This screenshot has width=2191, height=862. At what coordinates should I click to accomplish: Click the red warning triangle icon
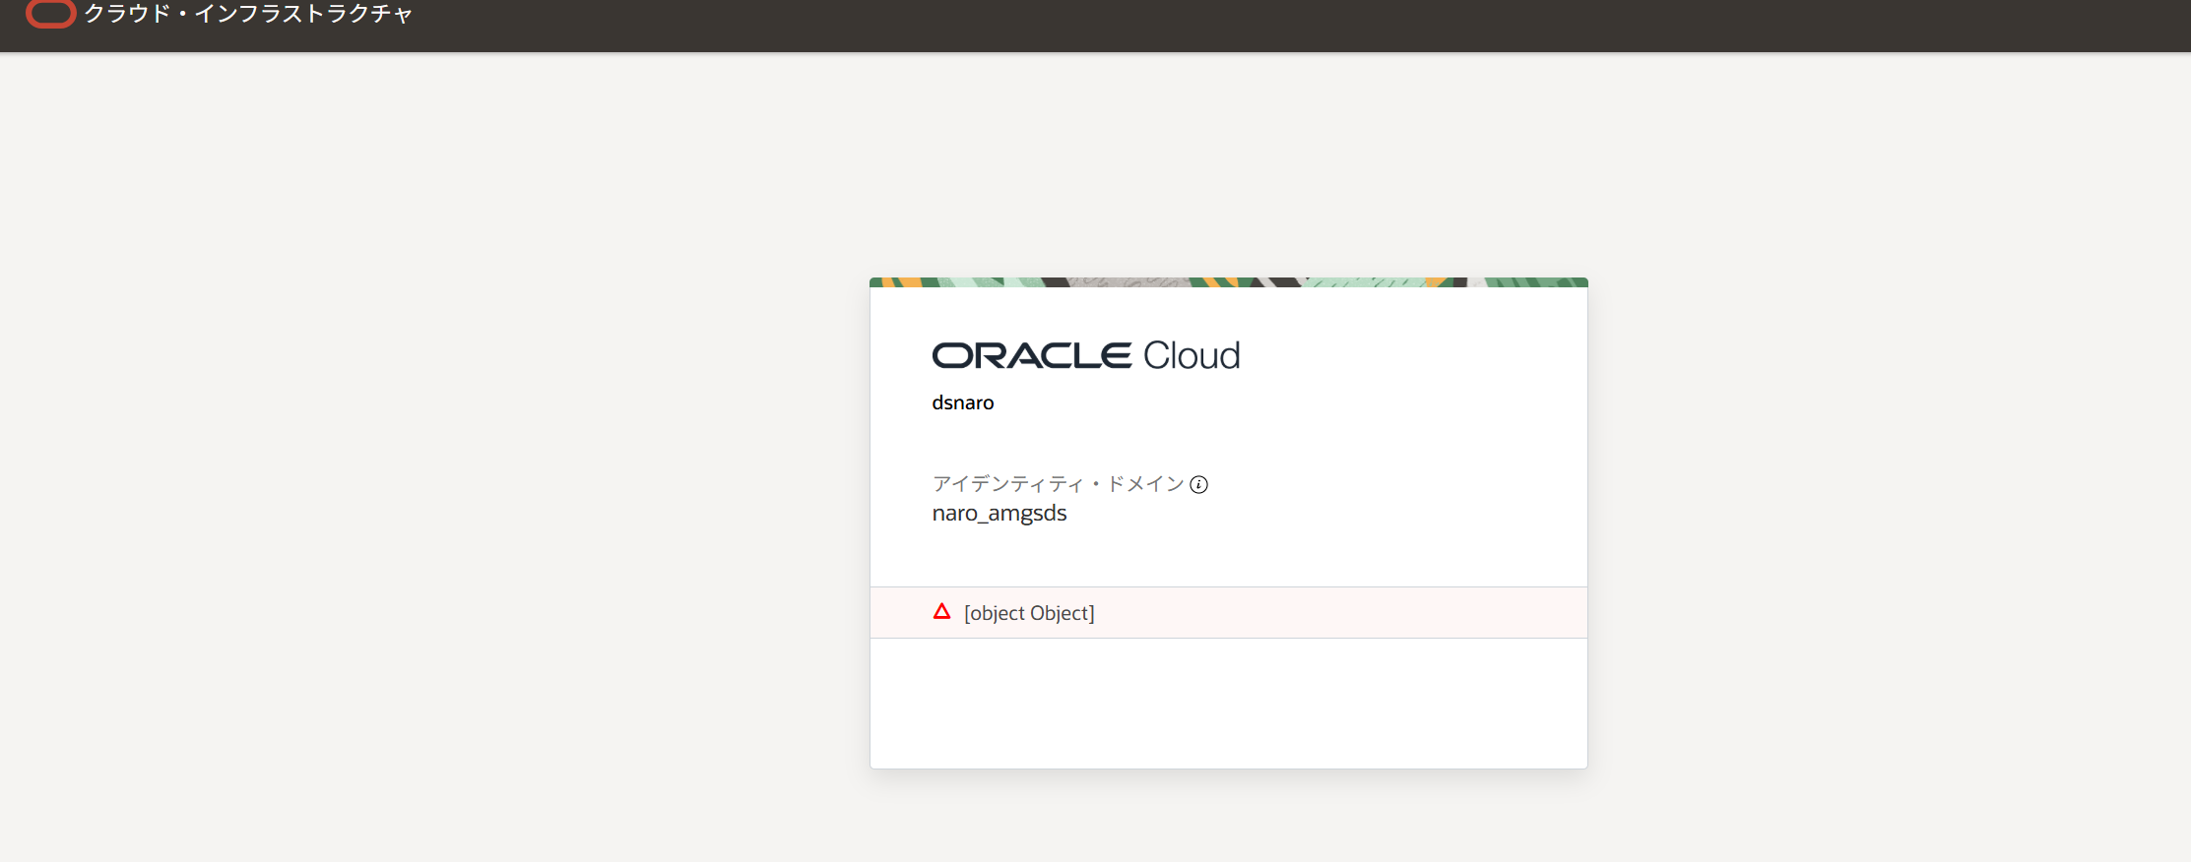[941, 612]
